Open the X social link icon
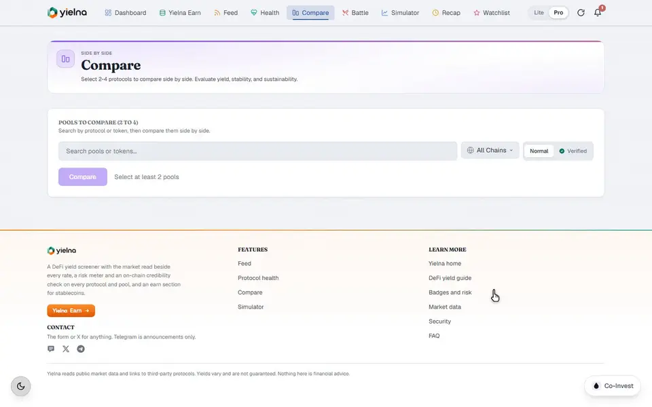This screenshot has width=652, height=407. click(x=66, y=349)
